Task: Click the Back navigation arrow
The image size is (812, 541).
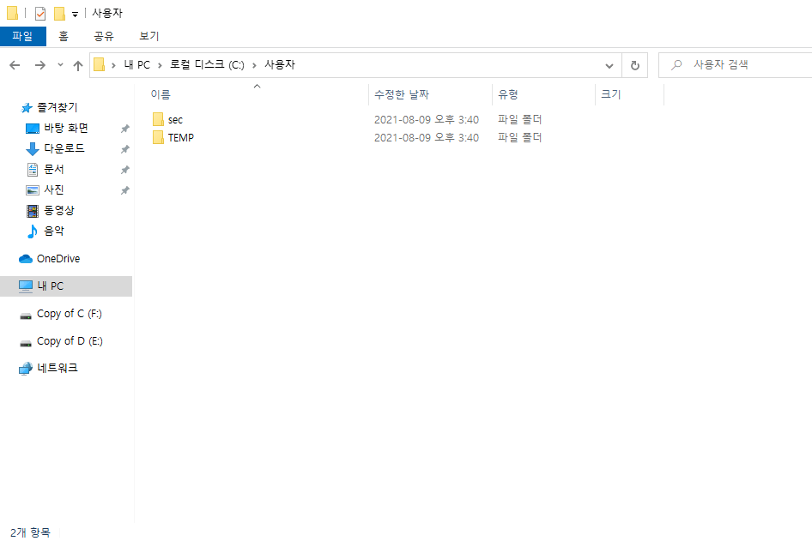Action: click(x=15, y=65)
